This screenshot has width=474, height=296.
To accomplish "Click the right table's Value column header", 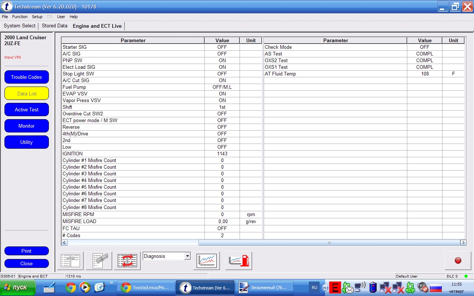I will point(425,40).
